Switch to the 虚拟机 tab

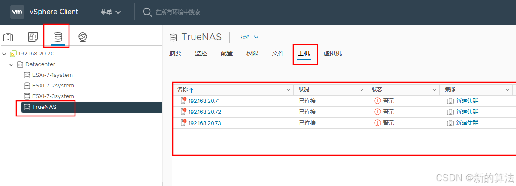pos(333,54)
